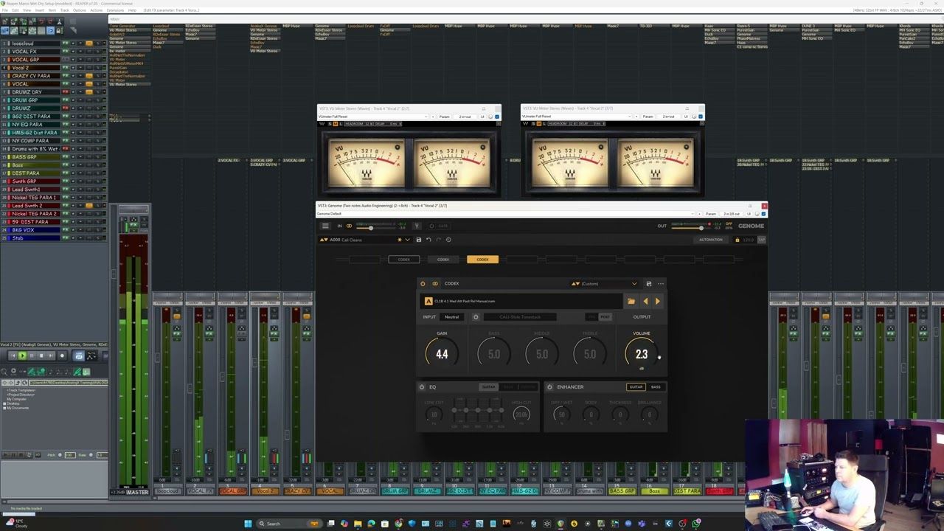Click the redo arrow in Genome
944x531 pixels.
pyautogui.click(x=438, y=240)
